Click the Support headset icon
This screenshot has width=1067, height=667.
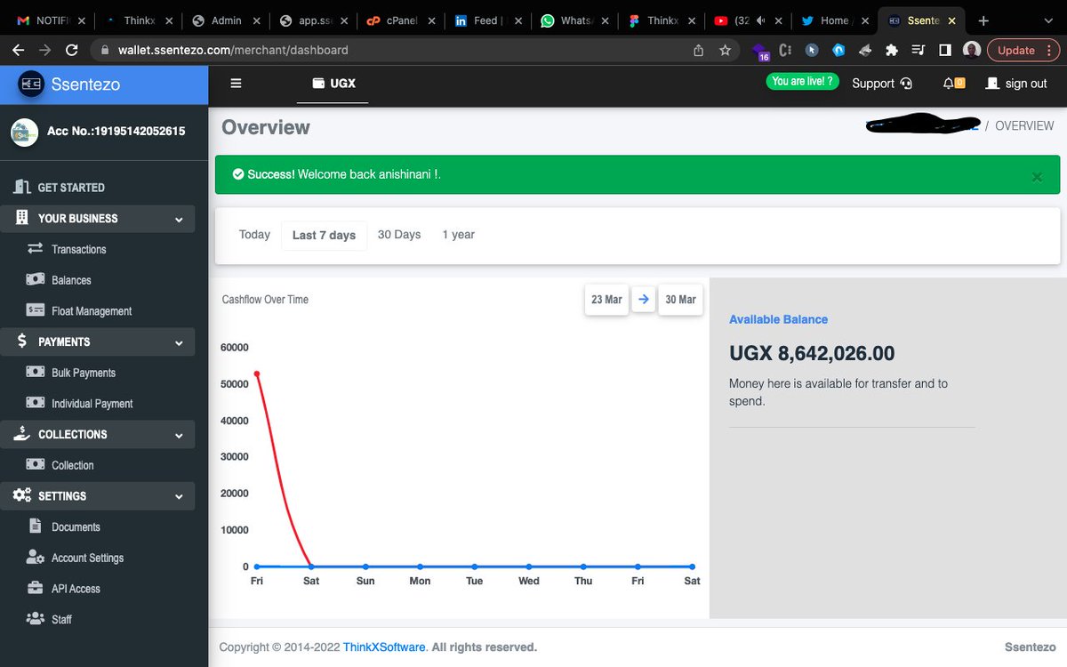(x=906, y=84)
